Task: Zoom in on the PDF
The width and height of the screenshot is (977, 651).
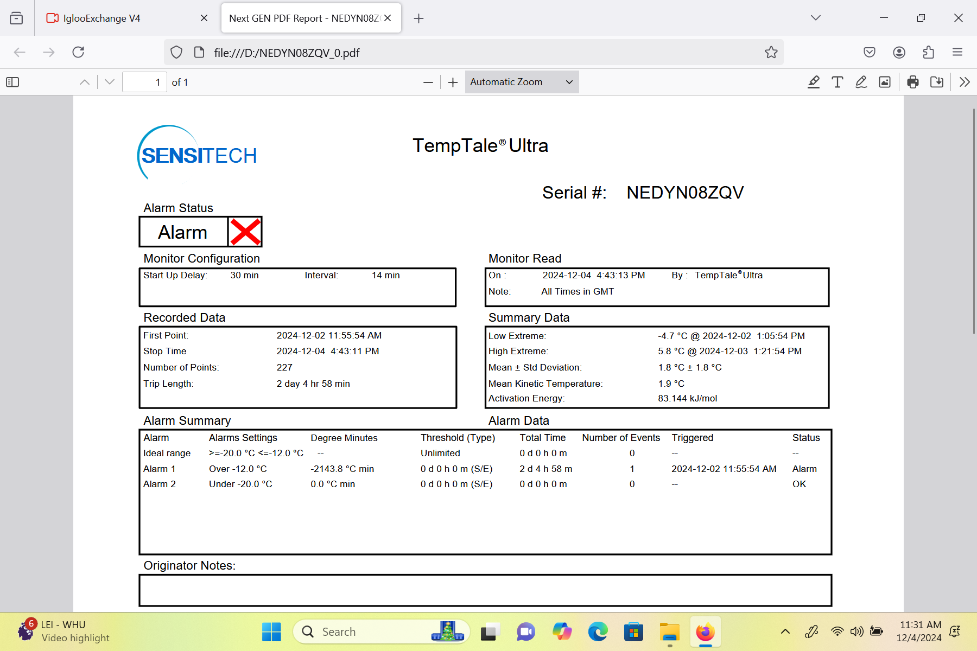Action: (x=453, y=82)
